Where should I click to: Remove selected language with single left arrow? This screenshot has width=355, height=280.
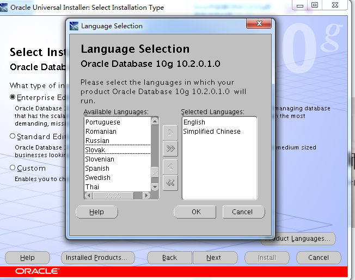[170, 167]
